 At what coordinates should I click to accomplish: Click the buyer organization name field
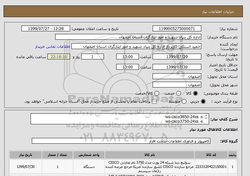click(128, 37)
